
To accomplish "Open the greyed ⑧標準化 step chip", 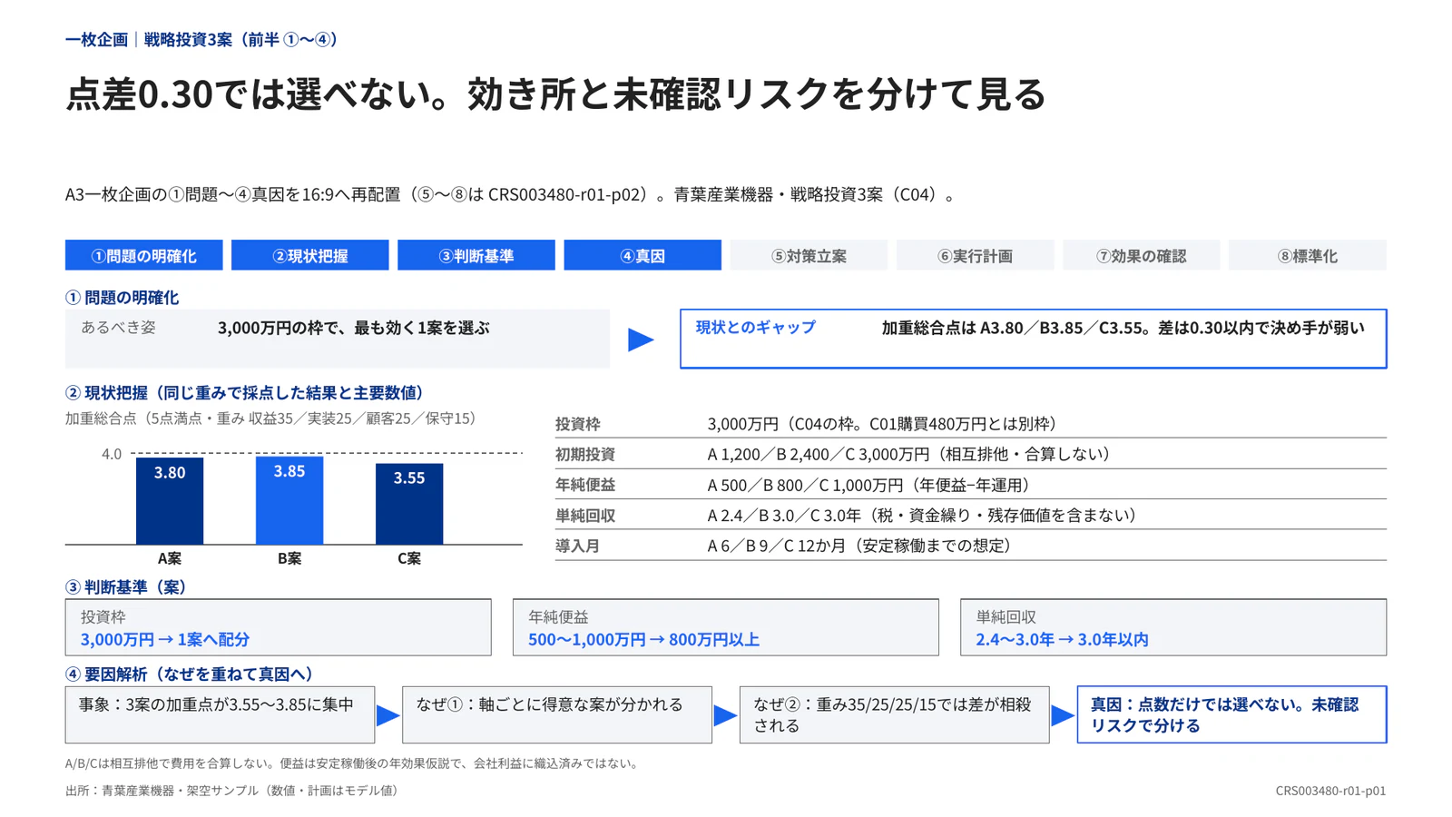I will point(1308,255).
